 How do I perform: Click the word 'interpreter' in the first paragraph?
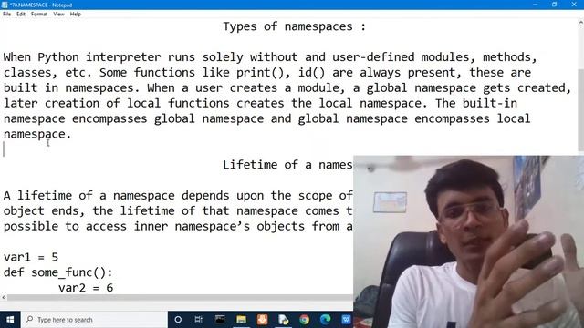123,57
